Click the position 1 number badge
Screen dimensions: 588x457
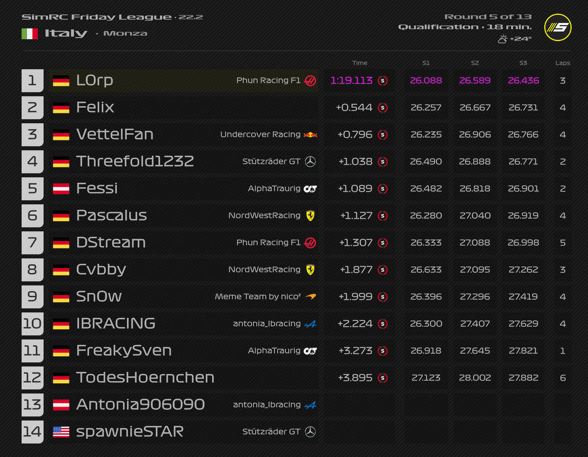point(32,80)
